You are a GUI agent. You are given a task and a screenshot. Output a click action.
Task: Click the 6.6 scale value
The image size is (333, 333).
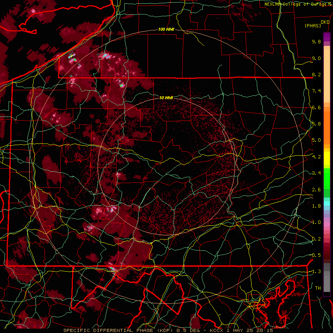click(x=316, y=108)
